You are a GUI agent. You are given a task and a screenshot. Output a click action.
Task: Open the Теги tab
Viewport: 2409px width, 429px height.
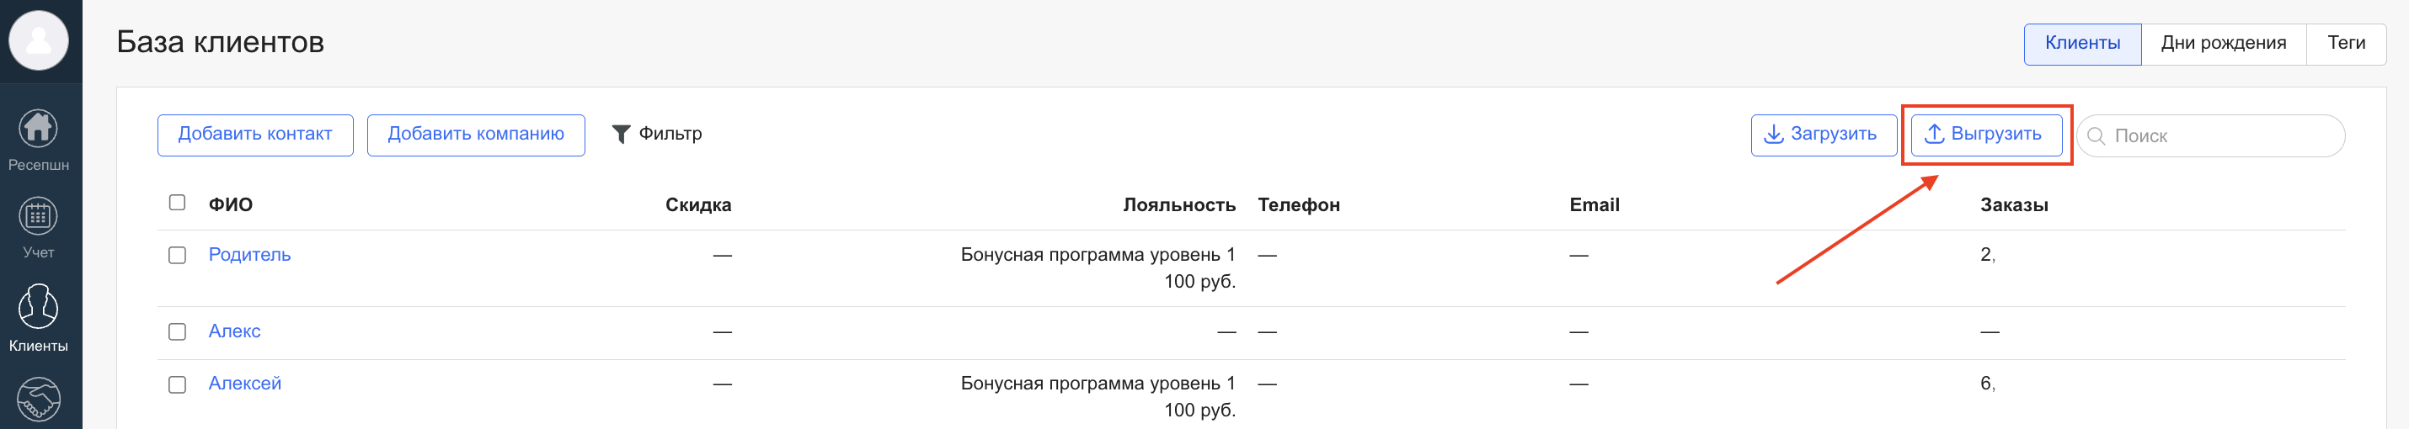pyautogui.click(x=2346, y=43)
